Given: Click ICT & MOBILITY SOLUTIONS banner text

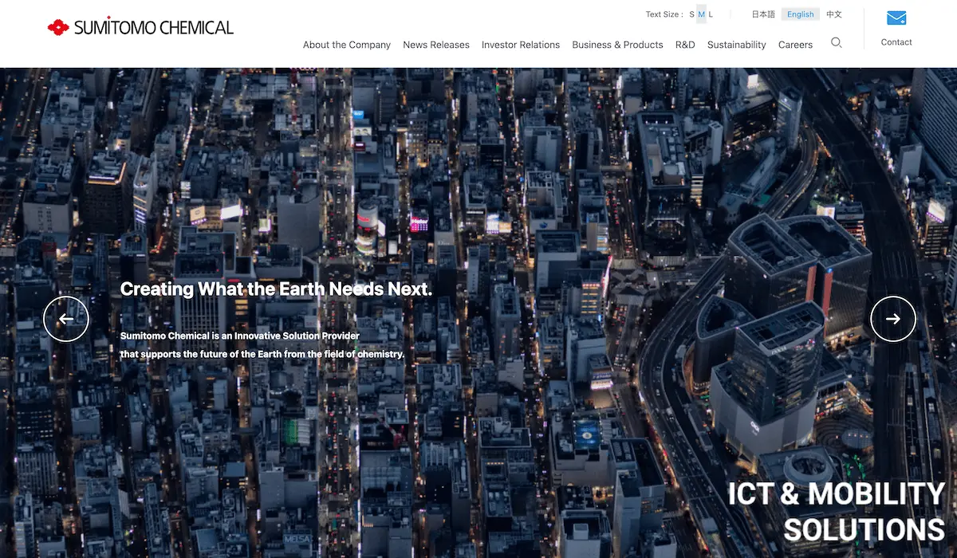Looking at the screenshot, I should tap(837, 512).
